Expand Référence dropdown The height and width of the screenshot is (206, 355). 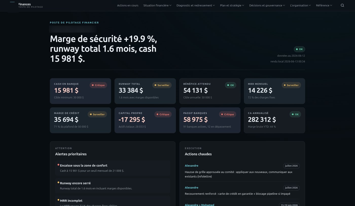pos(324,5)
